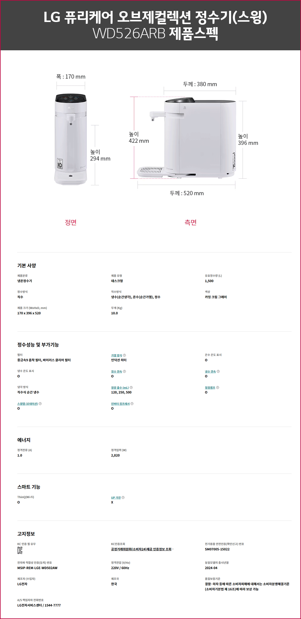Open the 정량 출수 (mL) term link
301x619 pixels.
[x=120, y=388]
